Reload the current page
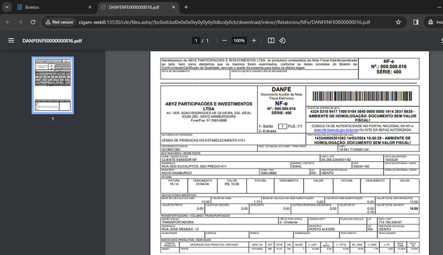 pos(33,22)
